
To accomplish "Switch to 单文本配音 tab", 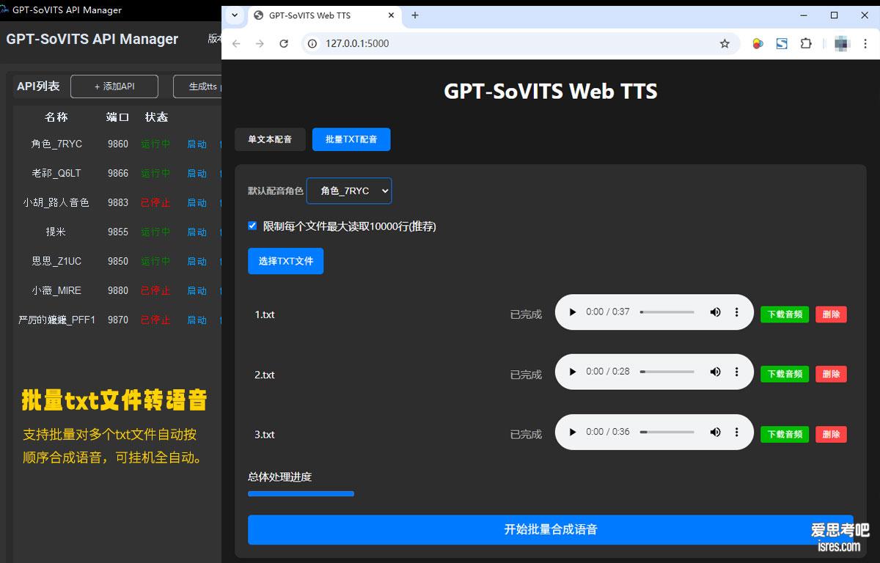I will (x=270, y=139).
